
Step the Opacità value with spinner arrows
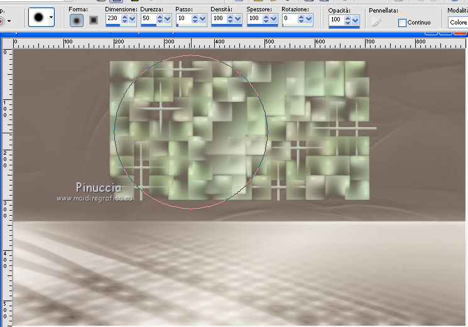[x=347, y=20]
